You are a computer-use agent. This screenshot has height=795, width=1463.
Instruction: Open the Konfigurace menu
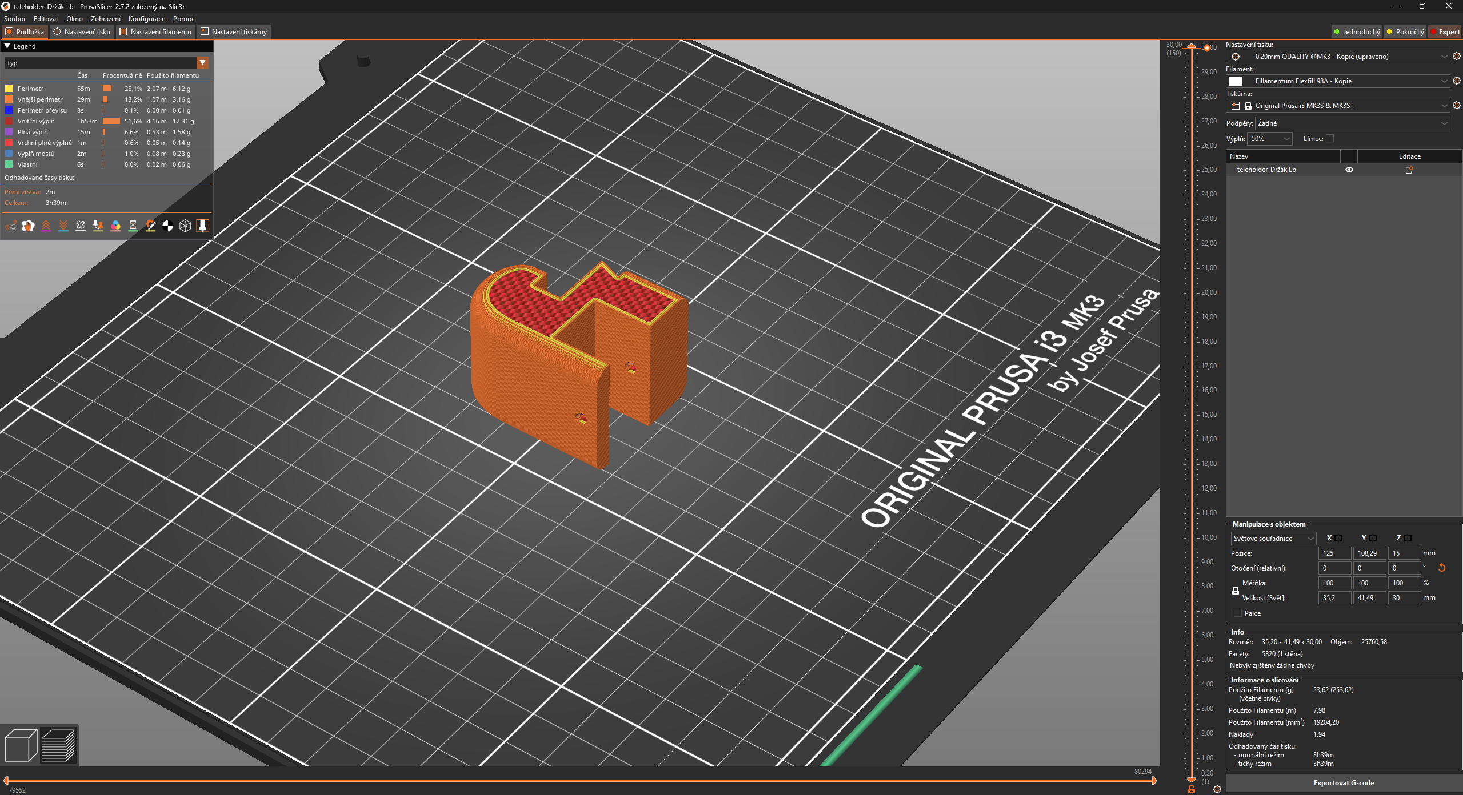pos(146,19)
